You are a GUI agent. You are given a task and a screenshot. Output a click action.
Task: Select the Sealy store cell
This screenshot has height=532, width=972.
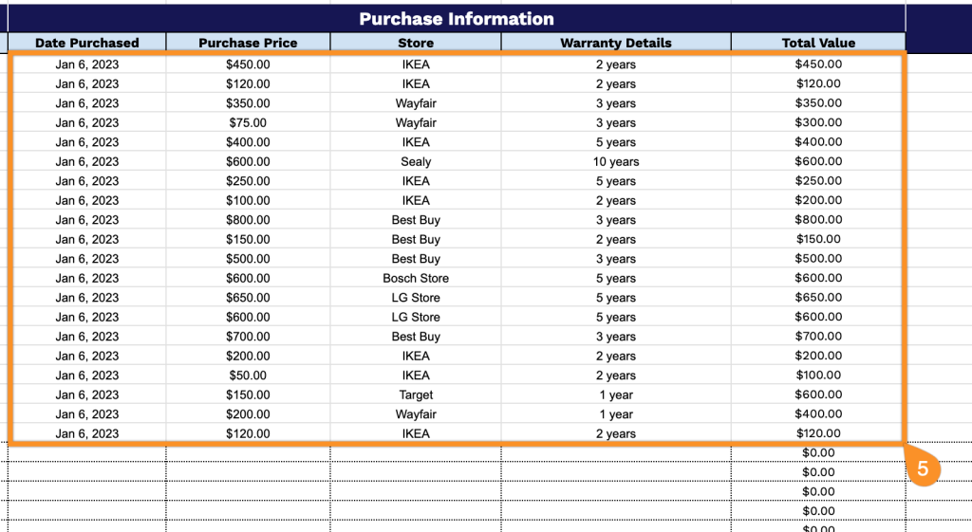[416, 161]
